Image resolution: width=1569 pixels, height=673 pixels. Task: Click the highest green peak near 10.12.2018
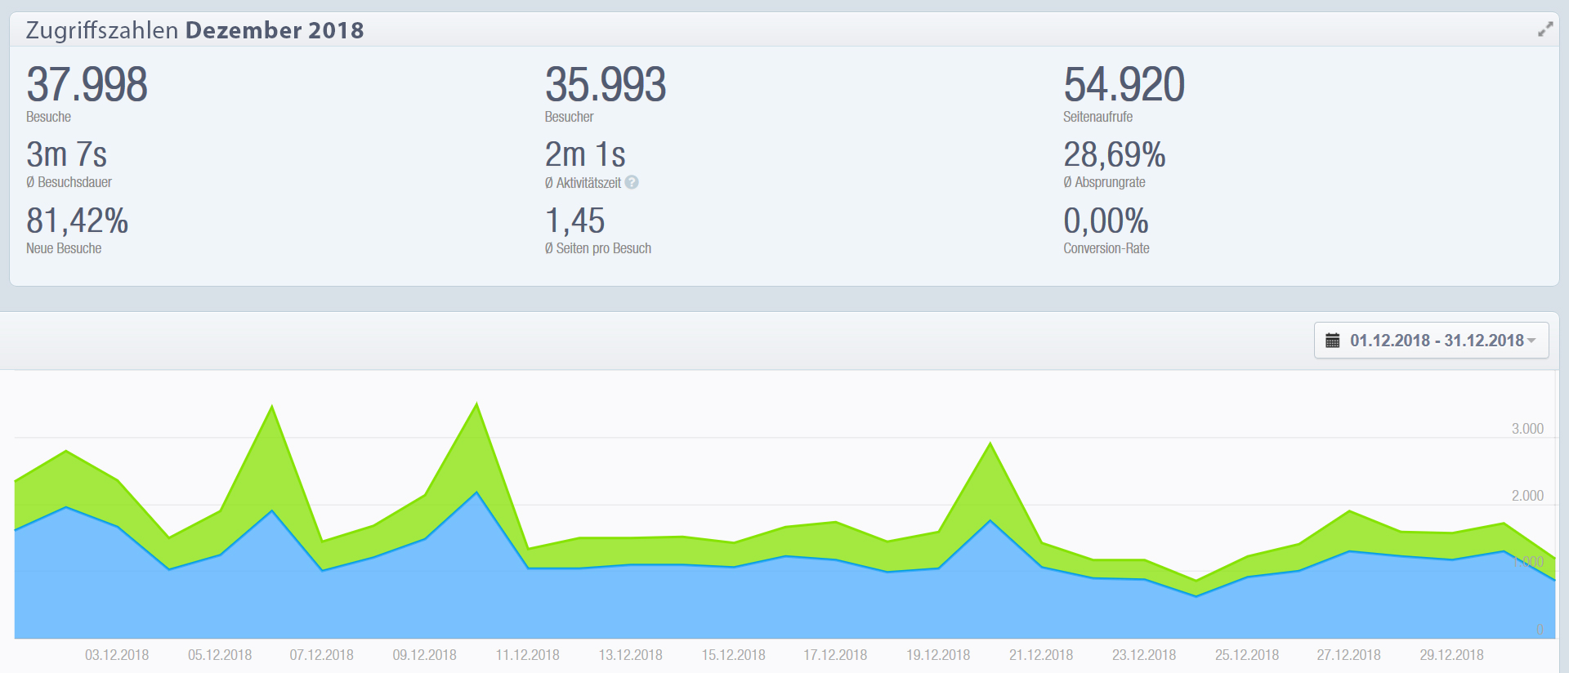(476, 405)
